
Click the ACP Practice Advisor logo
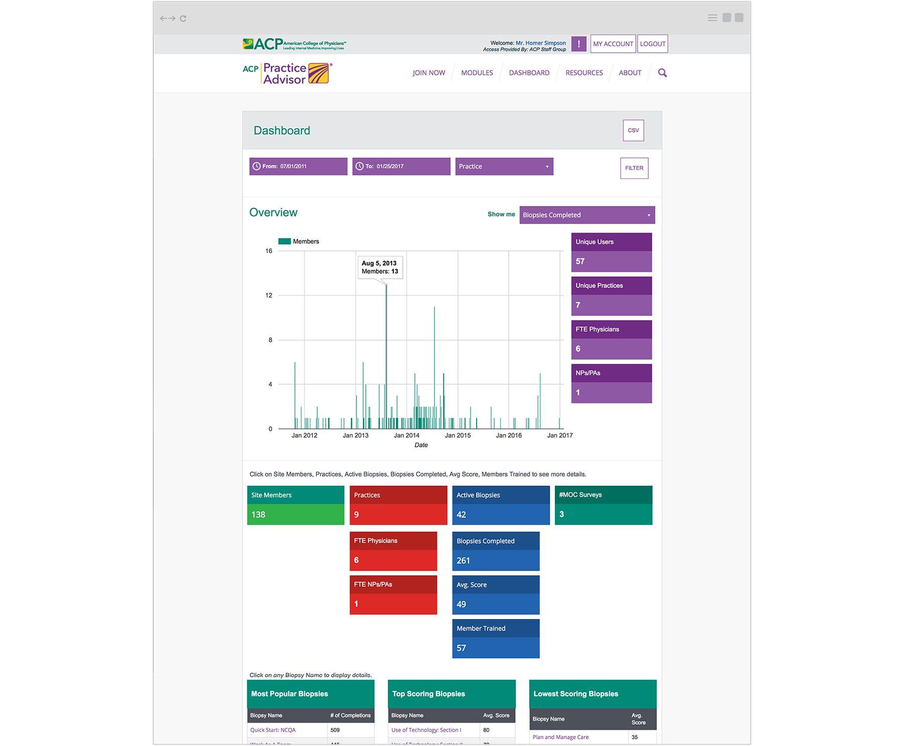tap(287, 73)
